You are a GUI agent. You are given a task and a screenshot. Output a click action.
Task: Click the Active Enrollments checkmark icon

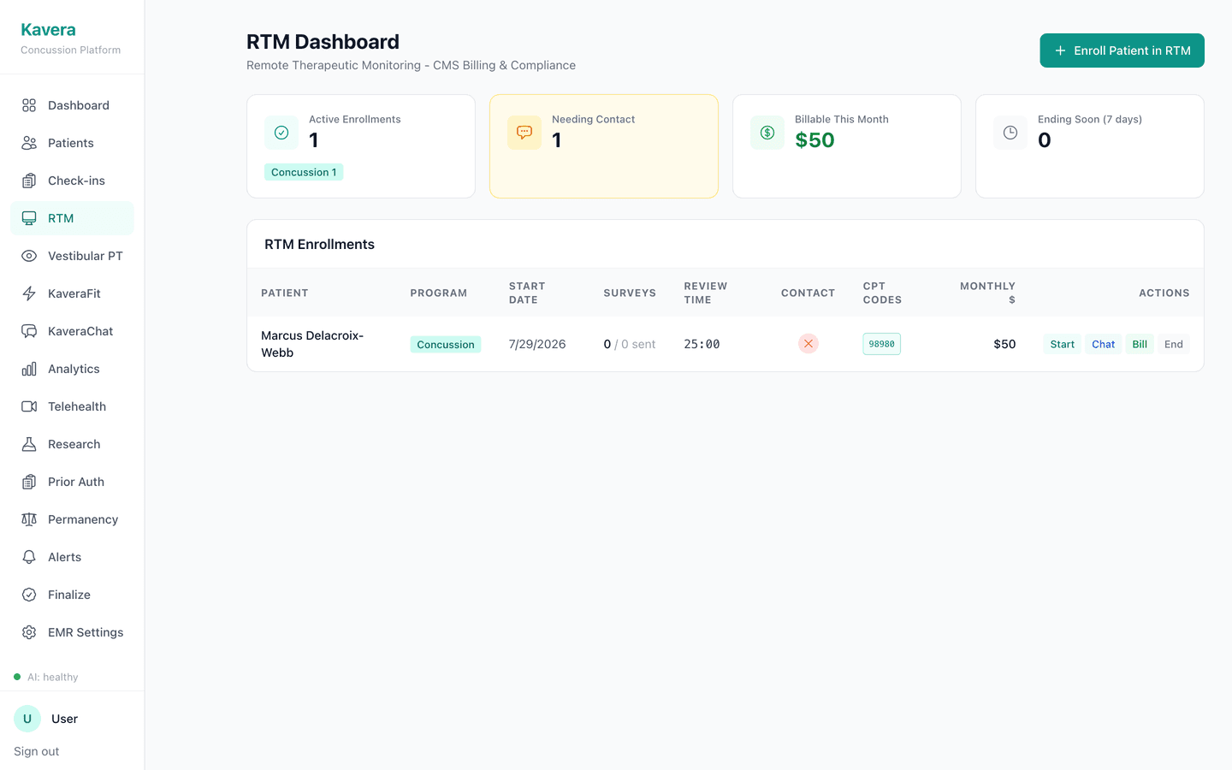(x=281, y=133)
